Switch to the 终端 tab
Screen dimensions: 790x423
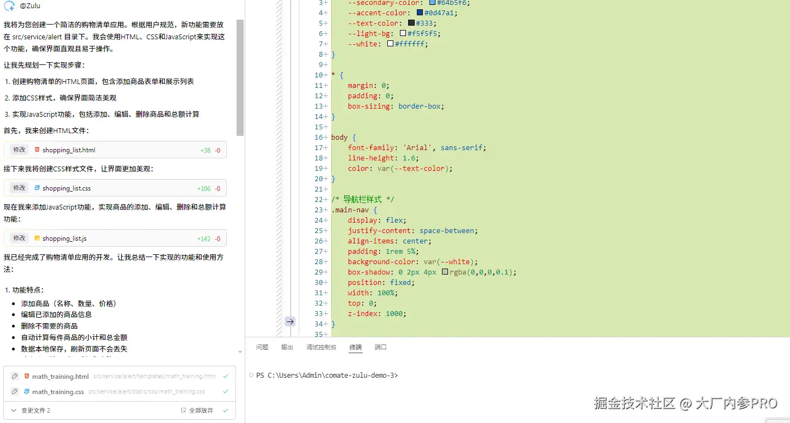(x=355, y=347)
